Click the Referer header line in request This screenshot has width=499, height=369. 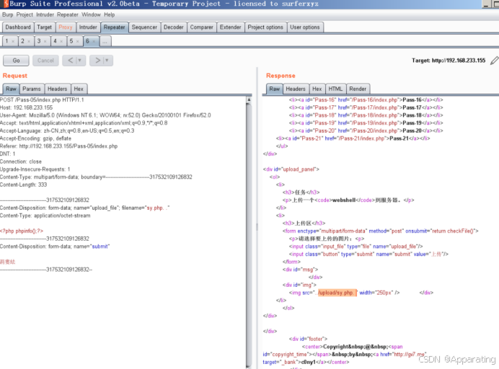click(59, 146)
